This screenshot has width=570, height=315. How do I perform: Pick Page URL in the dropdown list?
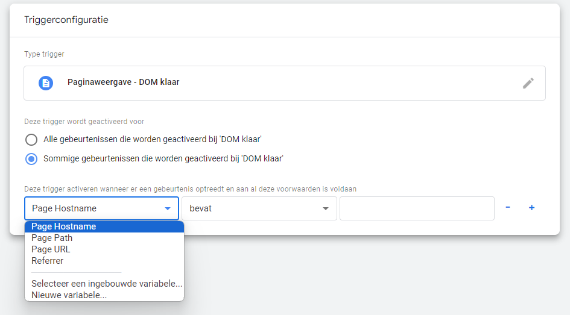51,249
